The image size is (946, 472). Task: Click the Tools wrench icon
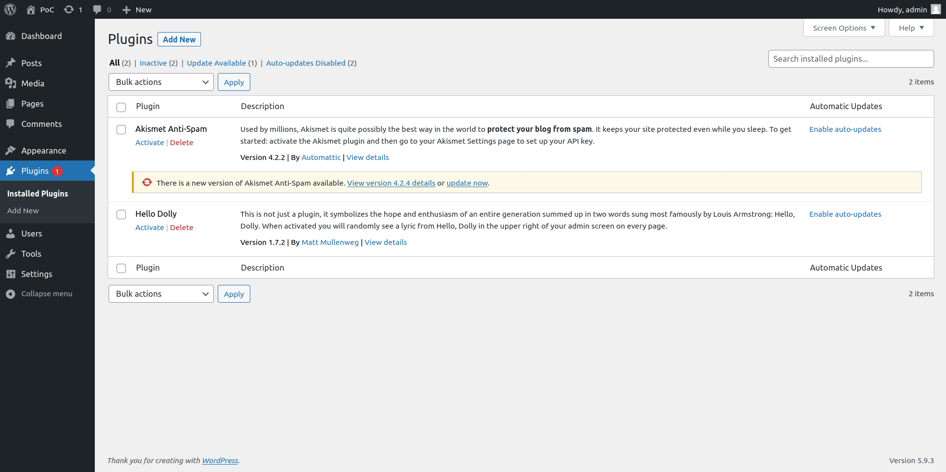(x=10, y=254)
